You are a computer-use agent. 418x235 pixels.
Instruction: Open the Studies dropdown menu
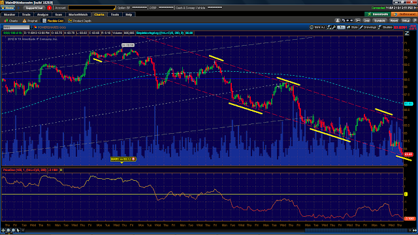(385, 27)
